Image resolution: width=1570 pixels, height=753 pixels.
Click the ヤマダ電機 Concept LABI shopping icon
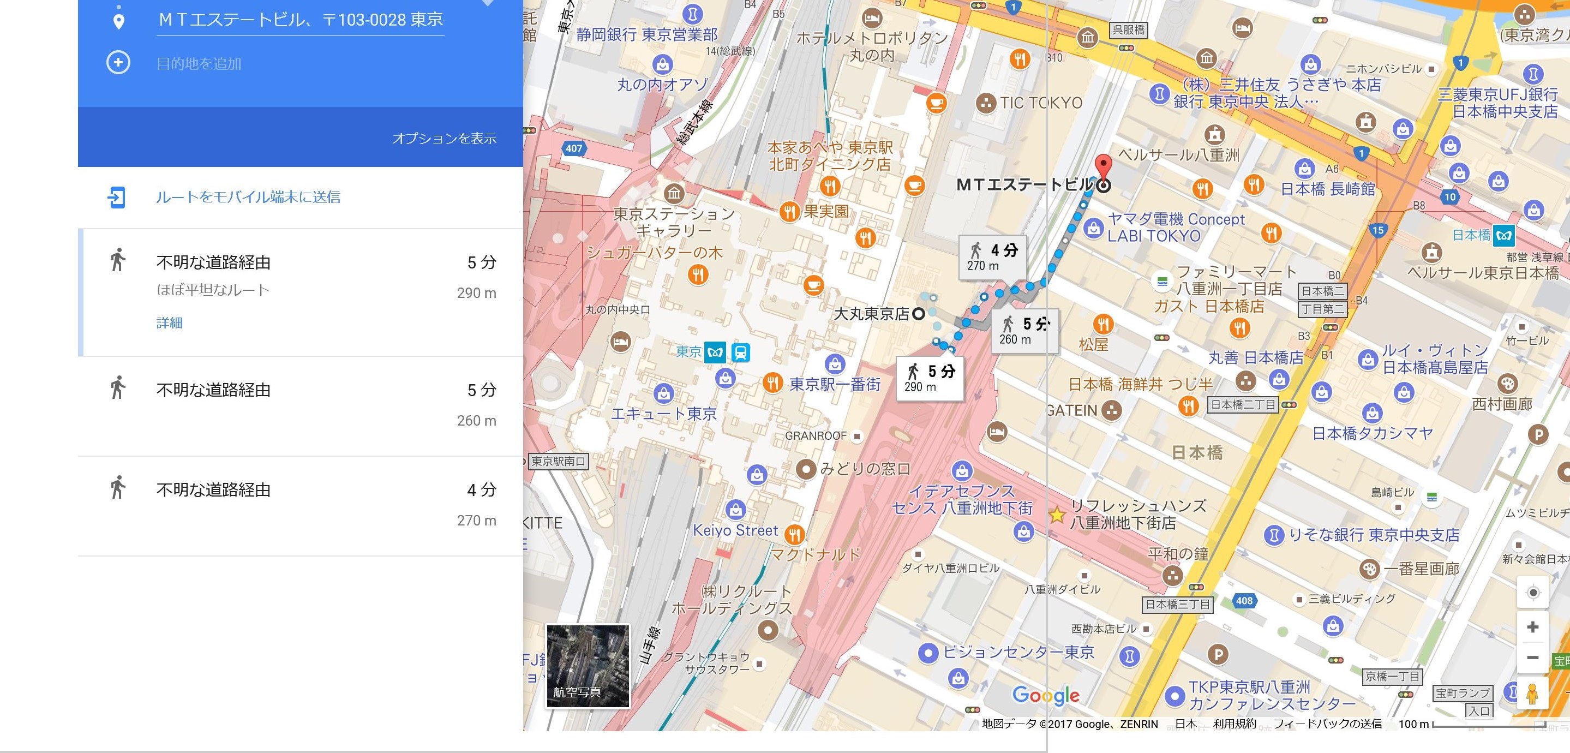pyautogui.click(x=1094, y=229)
